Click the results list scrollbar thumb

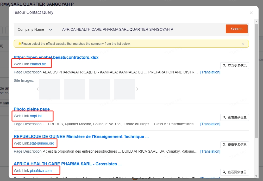click(256, 80)
